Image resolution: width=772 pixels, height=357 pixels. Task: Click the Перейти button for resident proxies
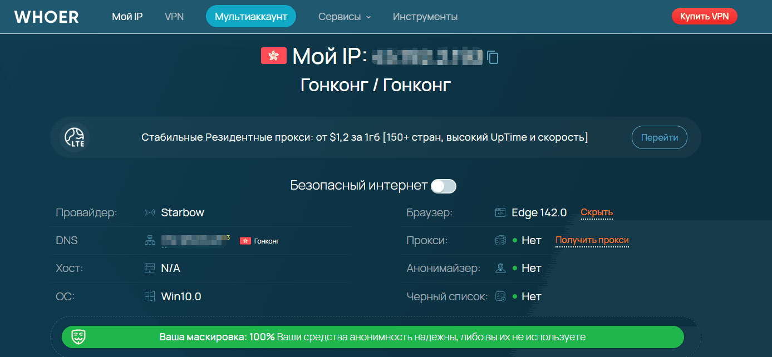659,137
